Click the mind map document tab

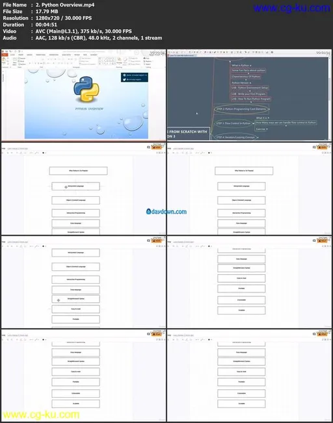(x=181, y=55)
